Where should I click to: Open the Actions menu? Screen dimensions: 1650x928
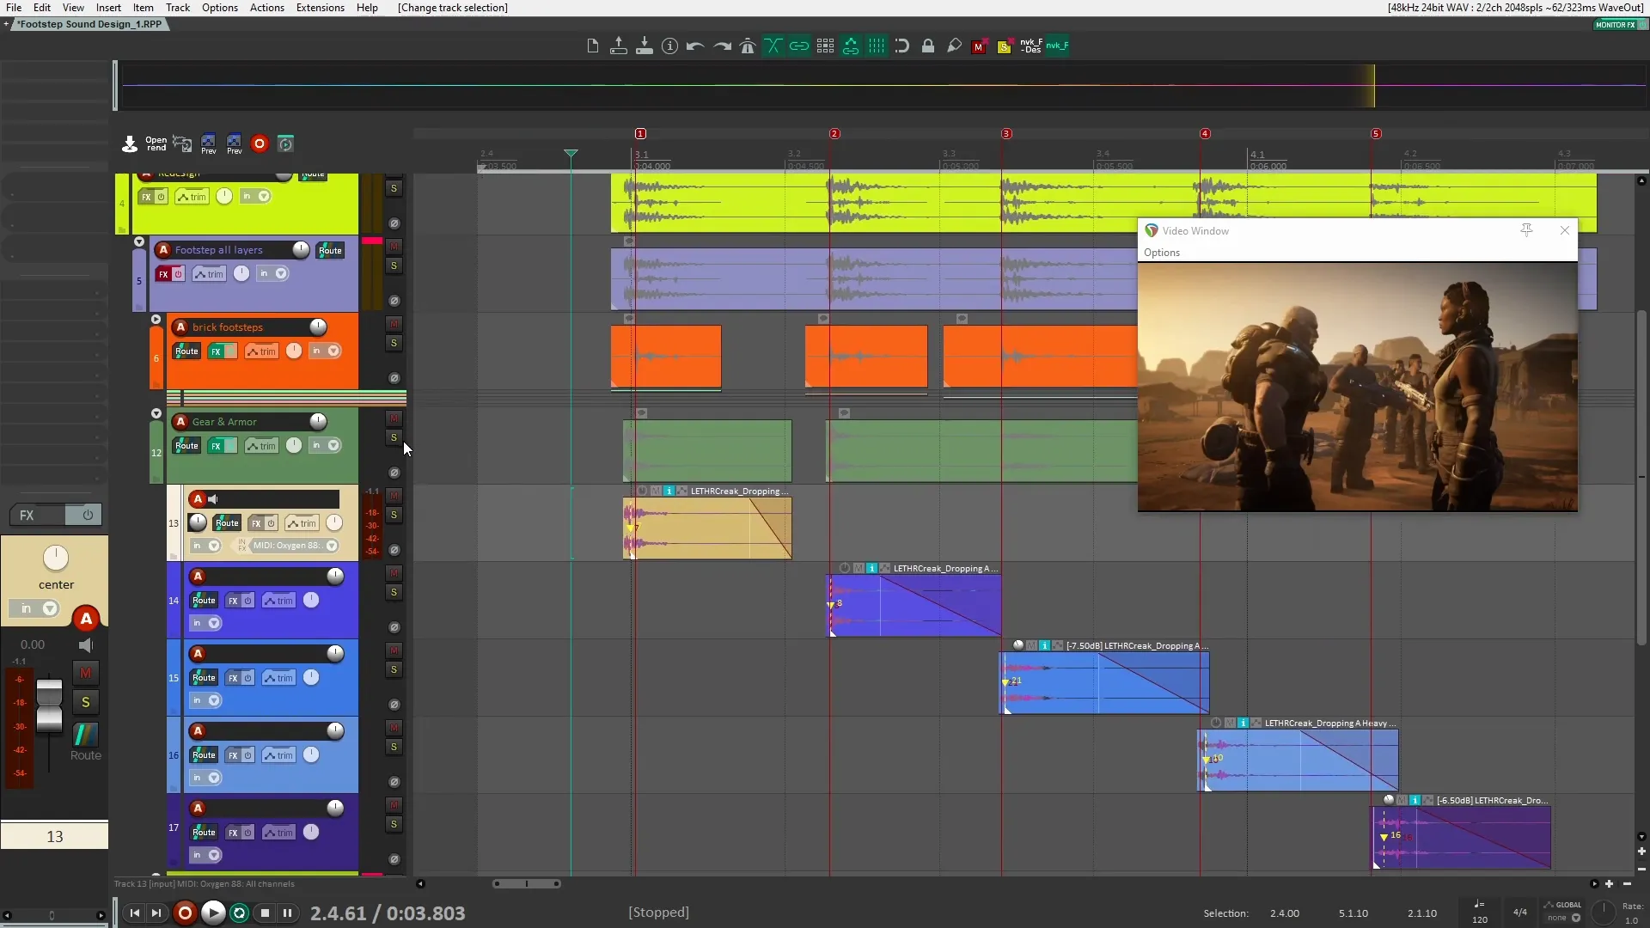pyautogui.click(x=267, y=8)
